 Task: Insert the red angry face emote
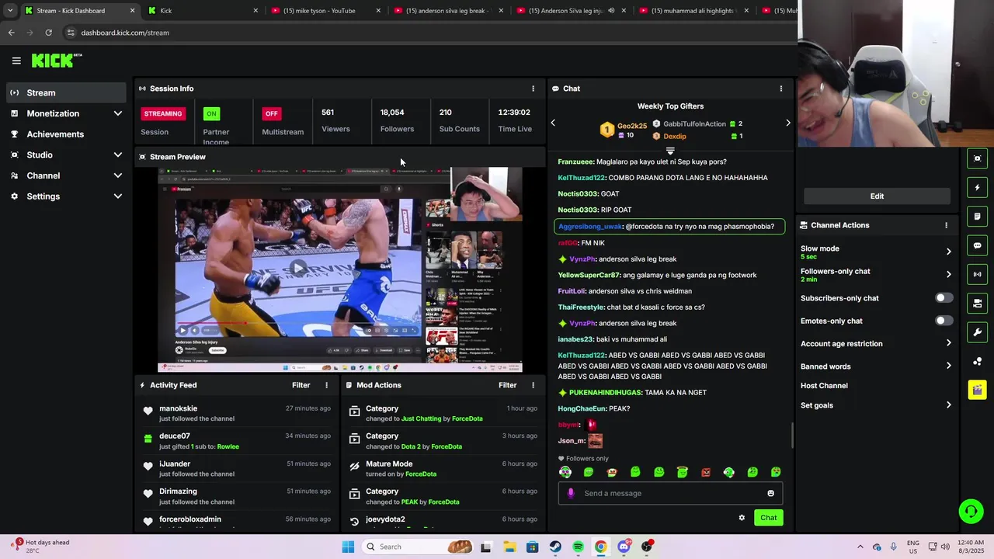[706, 472]
